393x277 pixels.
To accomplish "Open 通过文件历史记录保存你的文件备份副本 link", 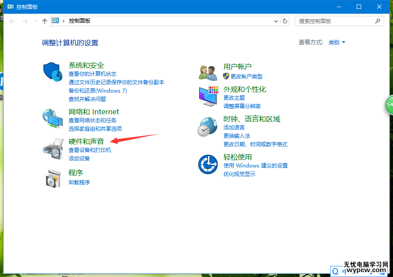I will 116,82.
